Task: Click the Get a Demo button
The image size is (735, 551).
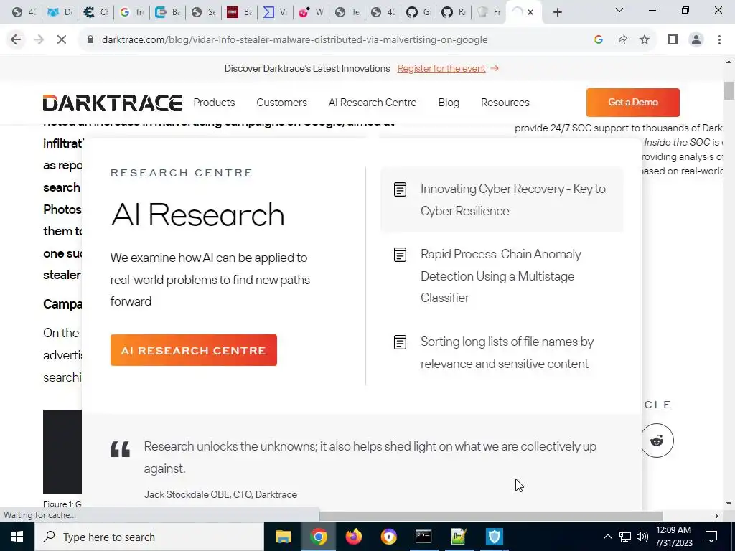Action: (633, 102)
